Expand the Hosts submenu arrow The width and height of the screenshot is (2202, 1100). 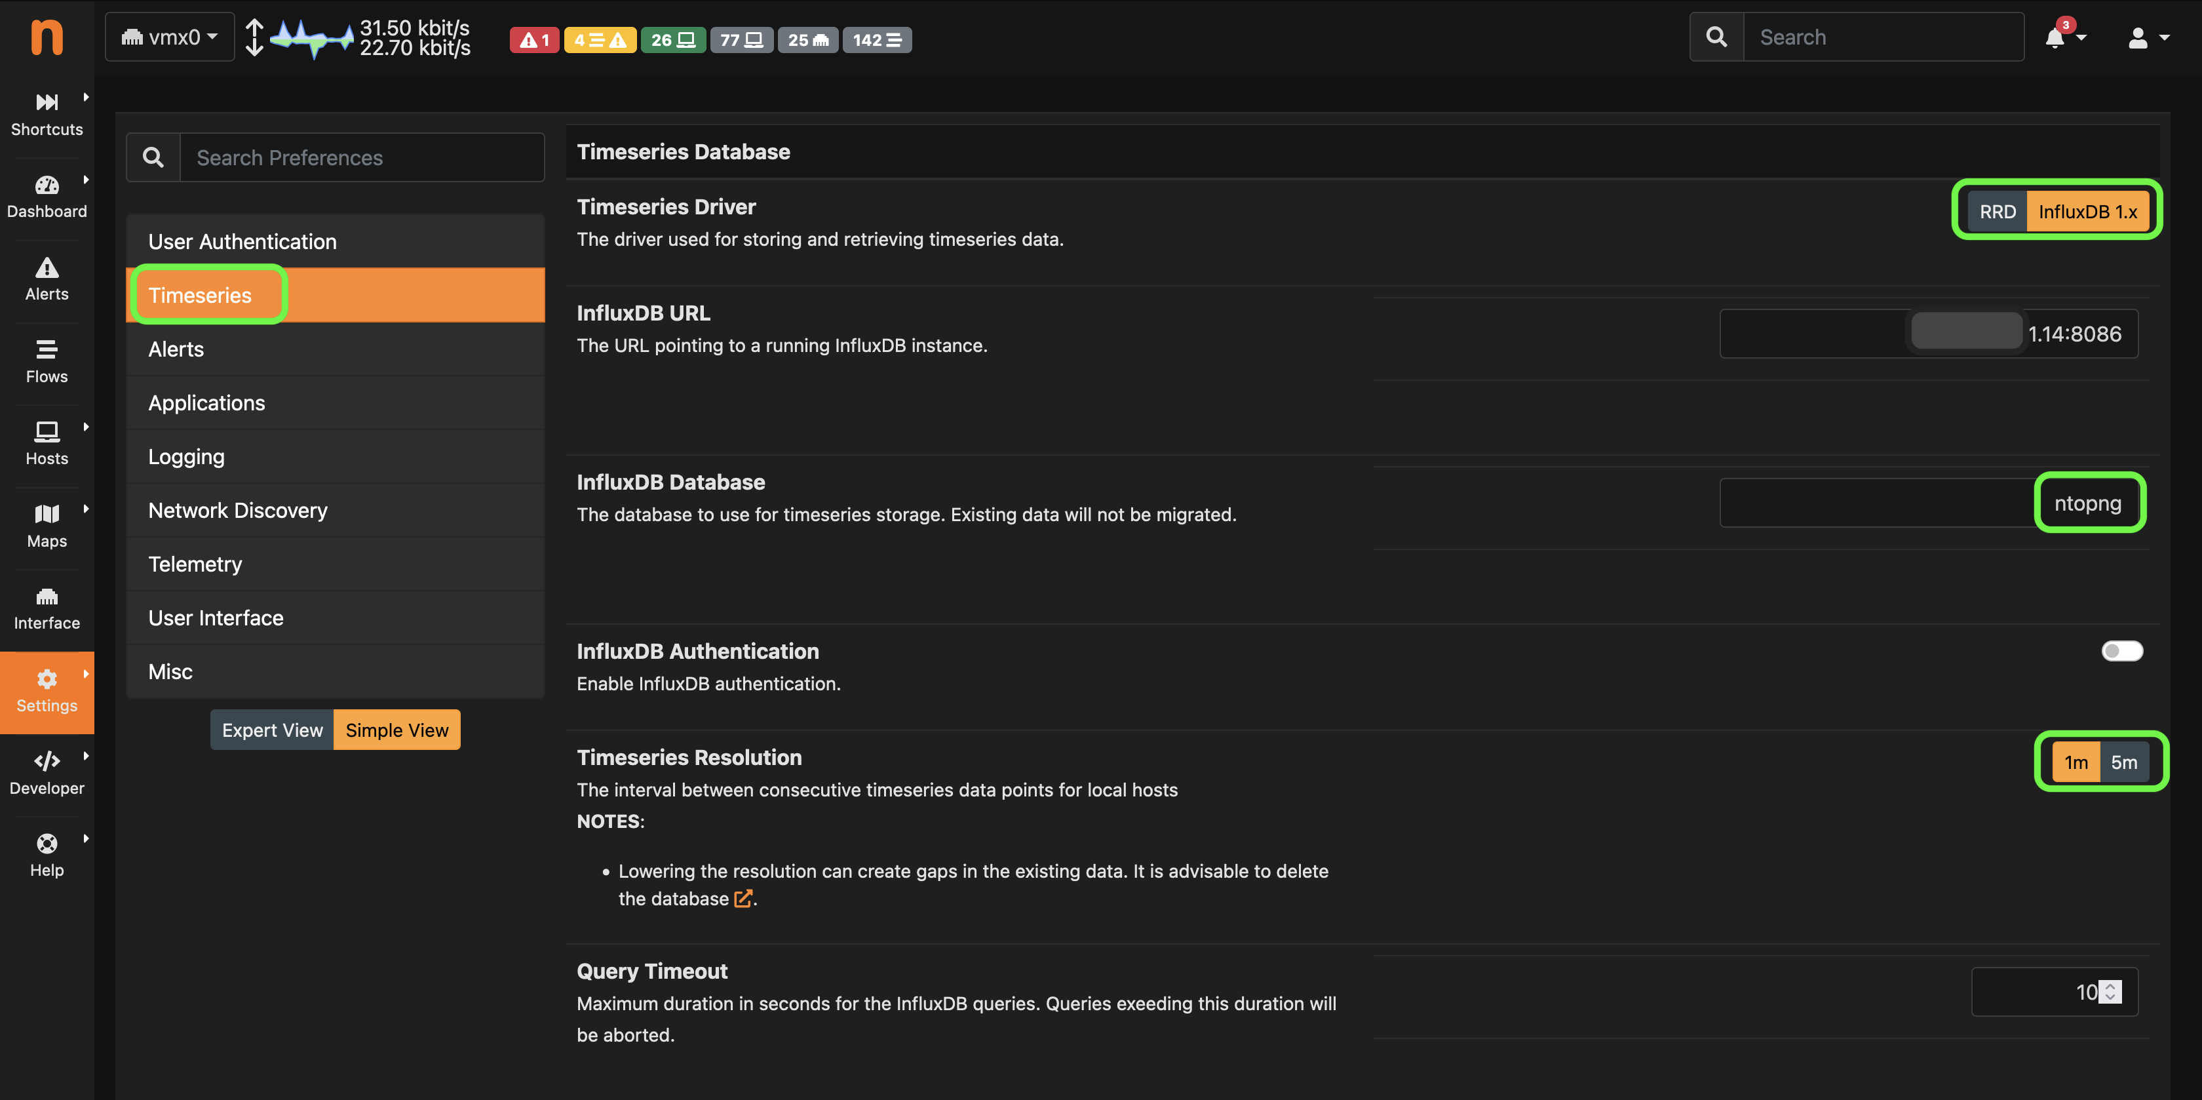tap(87, 427)
